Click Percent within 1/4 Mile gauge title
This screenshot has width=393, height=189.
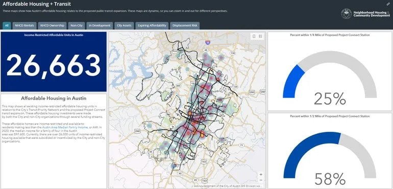click(330, 35)
